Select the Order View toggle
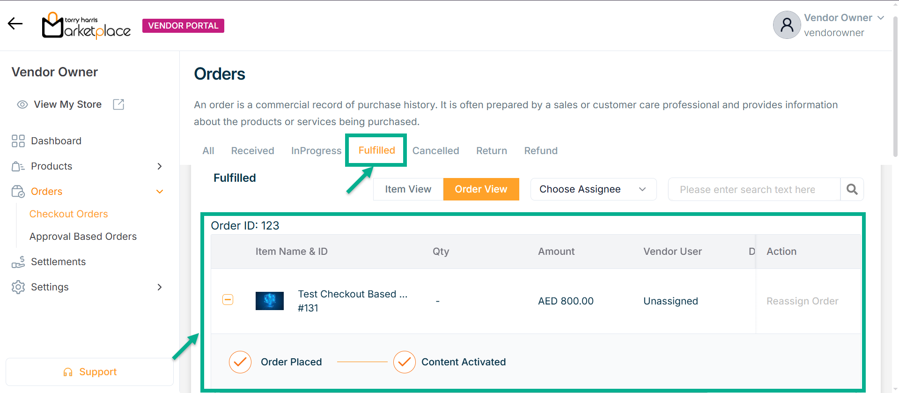 481,189
